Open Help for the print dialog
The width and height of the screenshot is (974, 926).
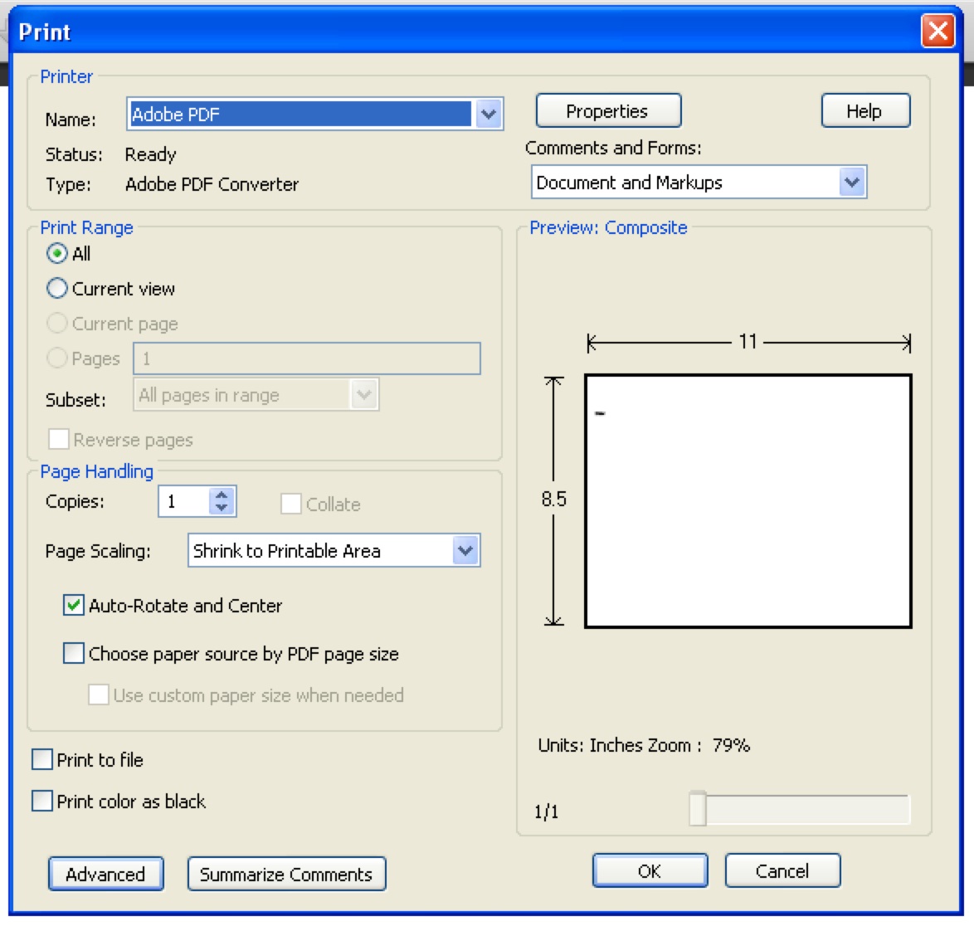coord(864,111)
